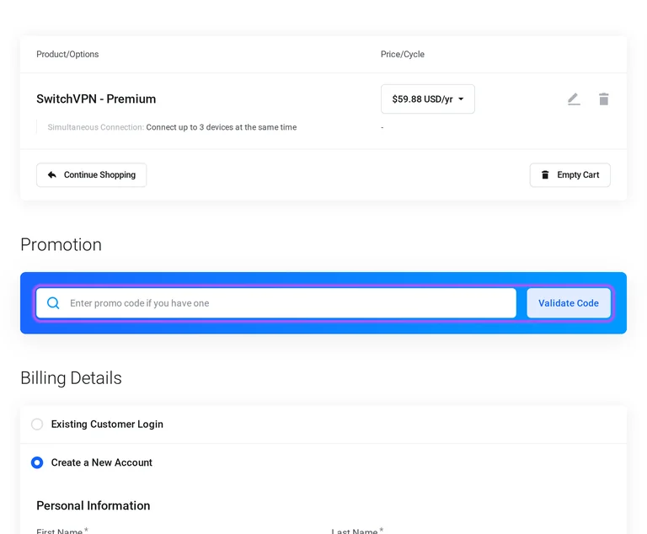Click the Billing Details heading
The image size is (647, 534).
tap(71, 378)
